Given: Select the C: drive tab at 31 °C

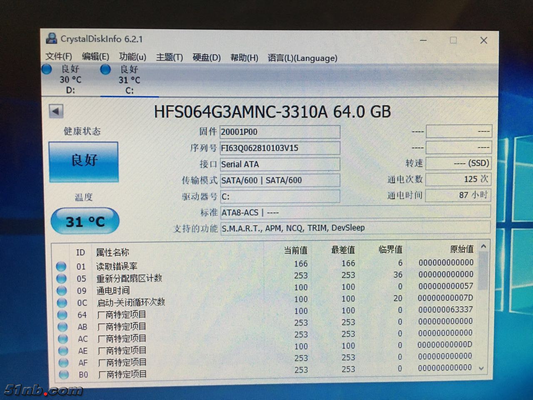Looking at the screenshot, I should tap(129, 80).
